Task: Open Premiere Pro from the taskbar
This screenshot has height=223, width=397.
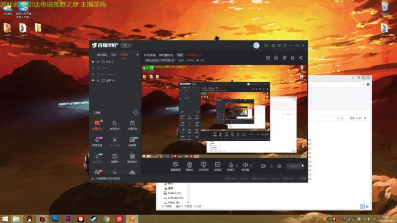Action: click(x=68, y=219)
